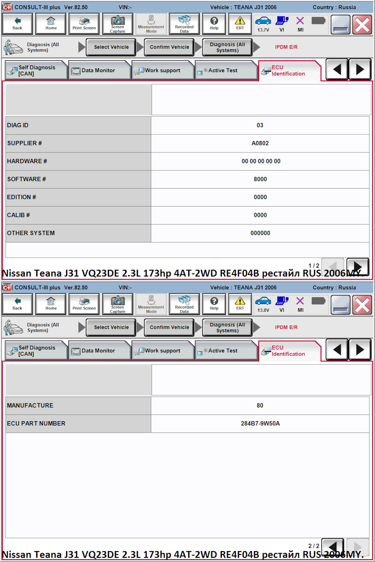Click the DIAG ID value 03
Screen dimensions: 375x562
click(260, 125)
